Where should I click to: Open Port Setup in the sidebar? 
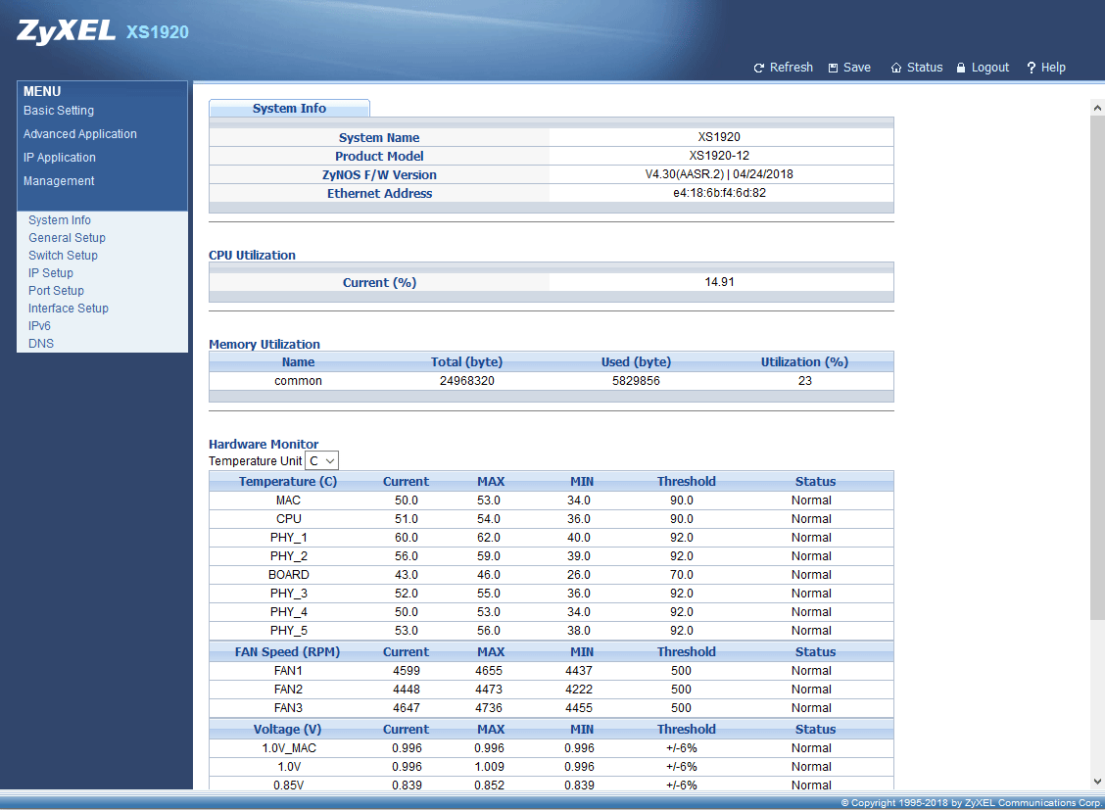(56, 290)
